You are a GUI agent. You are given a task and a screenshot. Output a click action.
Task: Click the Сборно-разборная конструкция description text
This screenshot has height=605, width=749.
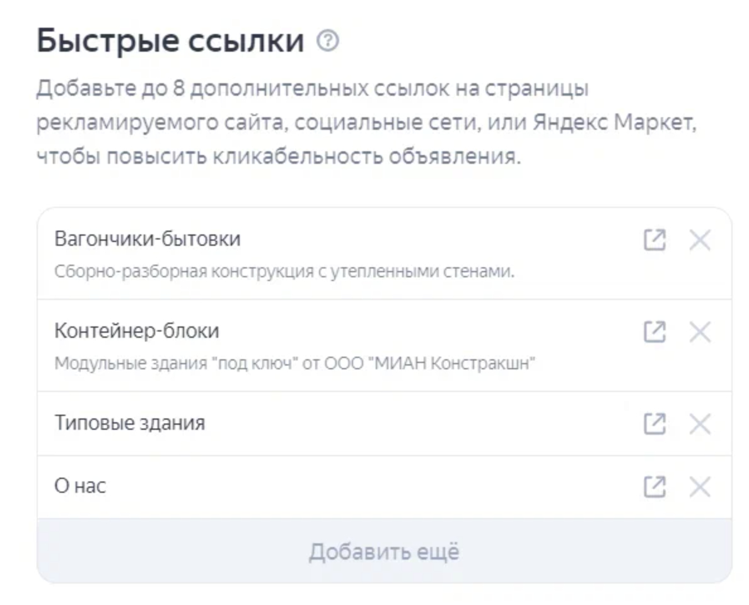[285, 272]
